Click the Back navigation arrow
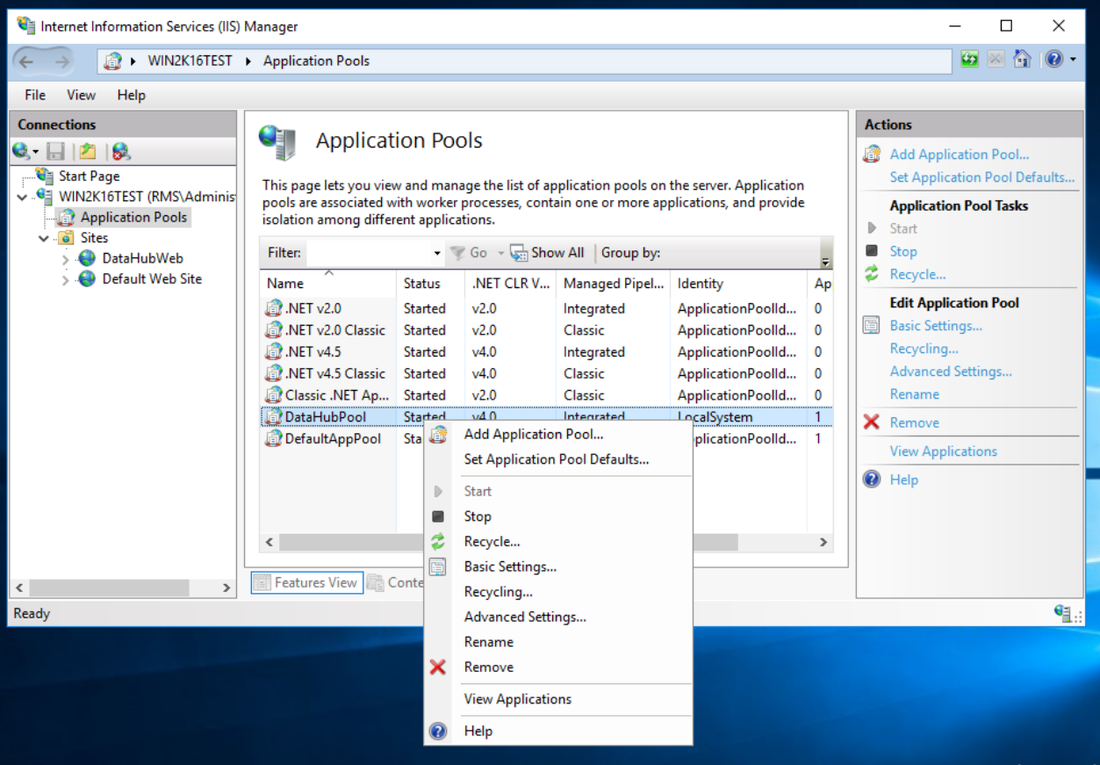1100x765 pixels. tap(26, 61)
